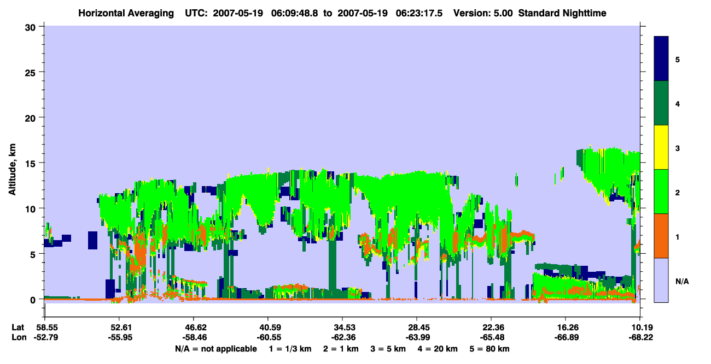Click the longitude value -68.22

640,338
